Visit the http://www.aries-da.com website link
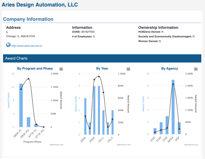The height and width of the screenshot is (159, 205). [25, 46]
